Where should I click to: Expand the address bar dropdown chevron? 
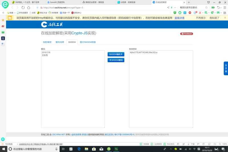coord(175,7)
